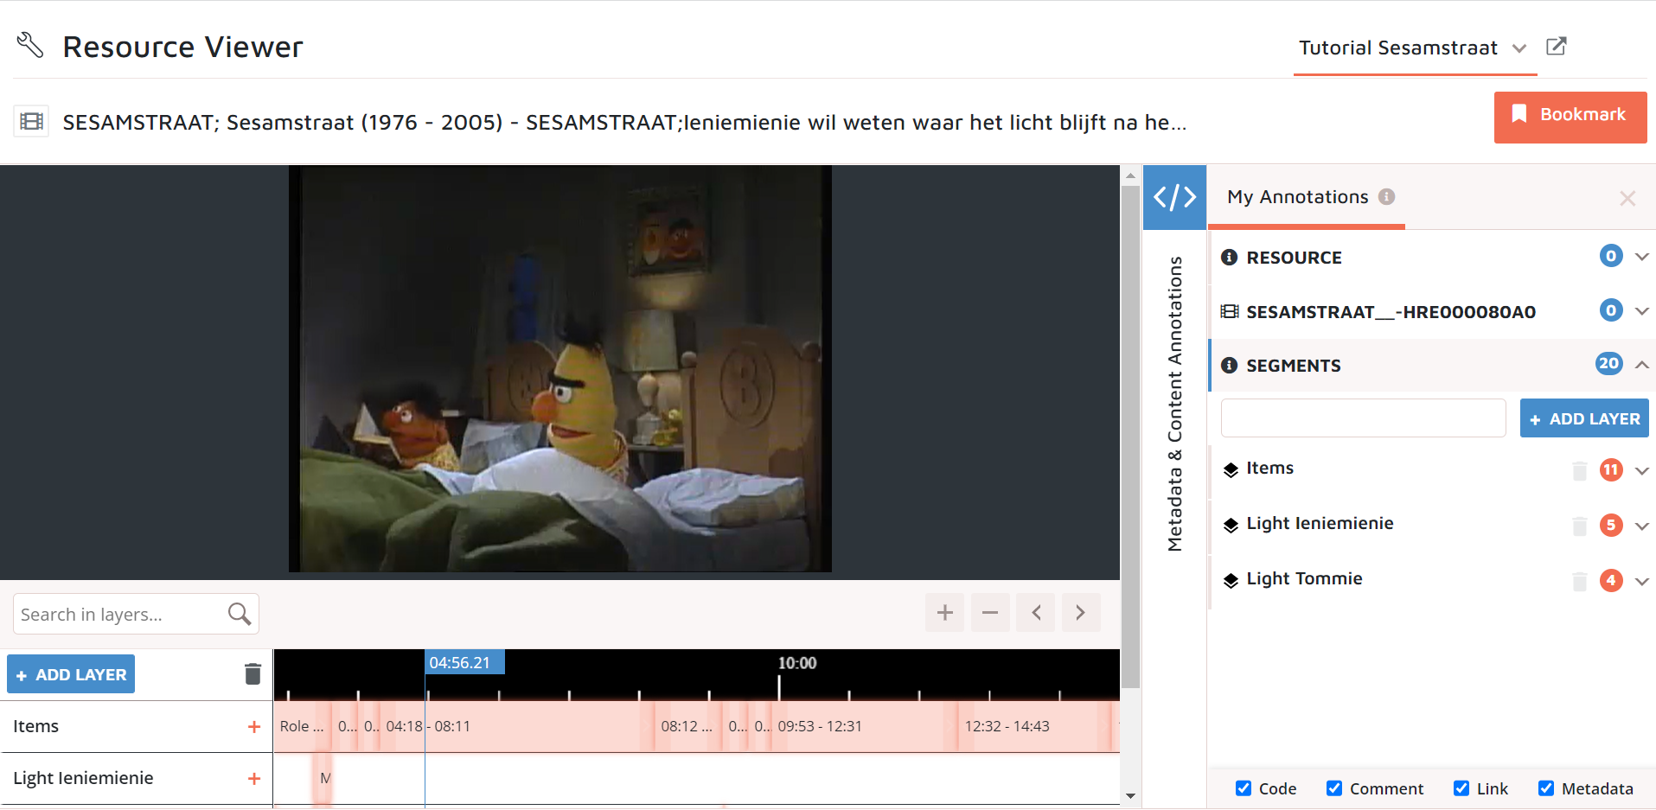Click the magnifier icon in layer search
Viewport: 1656px width, 810px height.
coord(240,614)
